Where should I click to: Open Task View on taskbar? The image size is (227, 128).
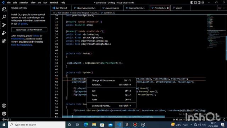[77, 125]
